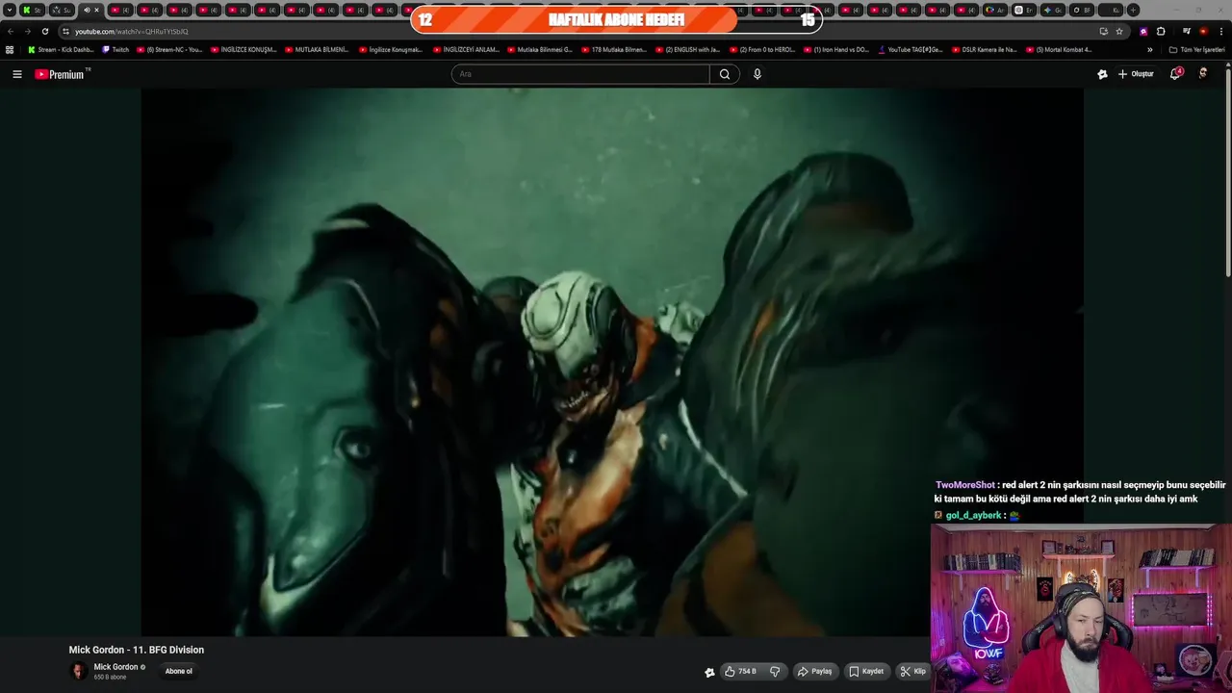The width and height of the screenshot is (1232, 693).
Task: Reload the page with refresh icon
Action: (44, 32)
